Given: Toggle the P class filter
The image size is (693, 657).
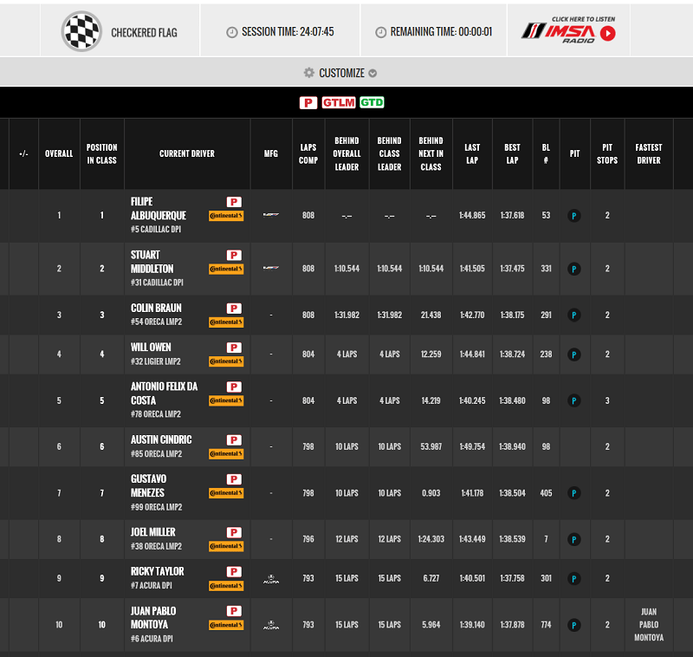Looking at the screenshot, I should 308,102.
